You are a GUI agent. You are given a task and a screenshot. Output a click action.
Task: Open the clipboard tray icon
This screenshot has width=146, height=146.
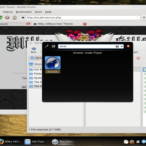(x=126, y=142)
